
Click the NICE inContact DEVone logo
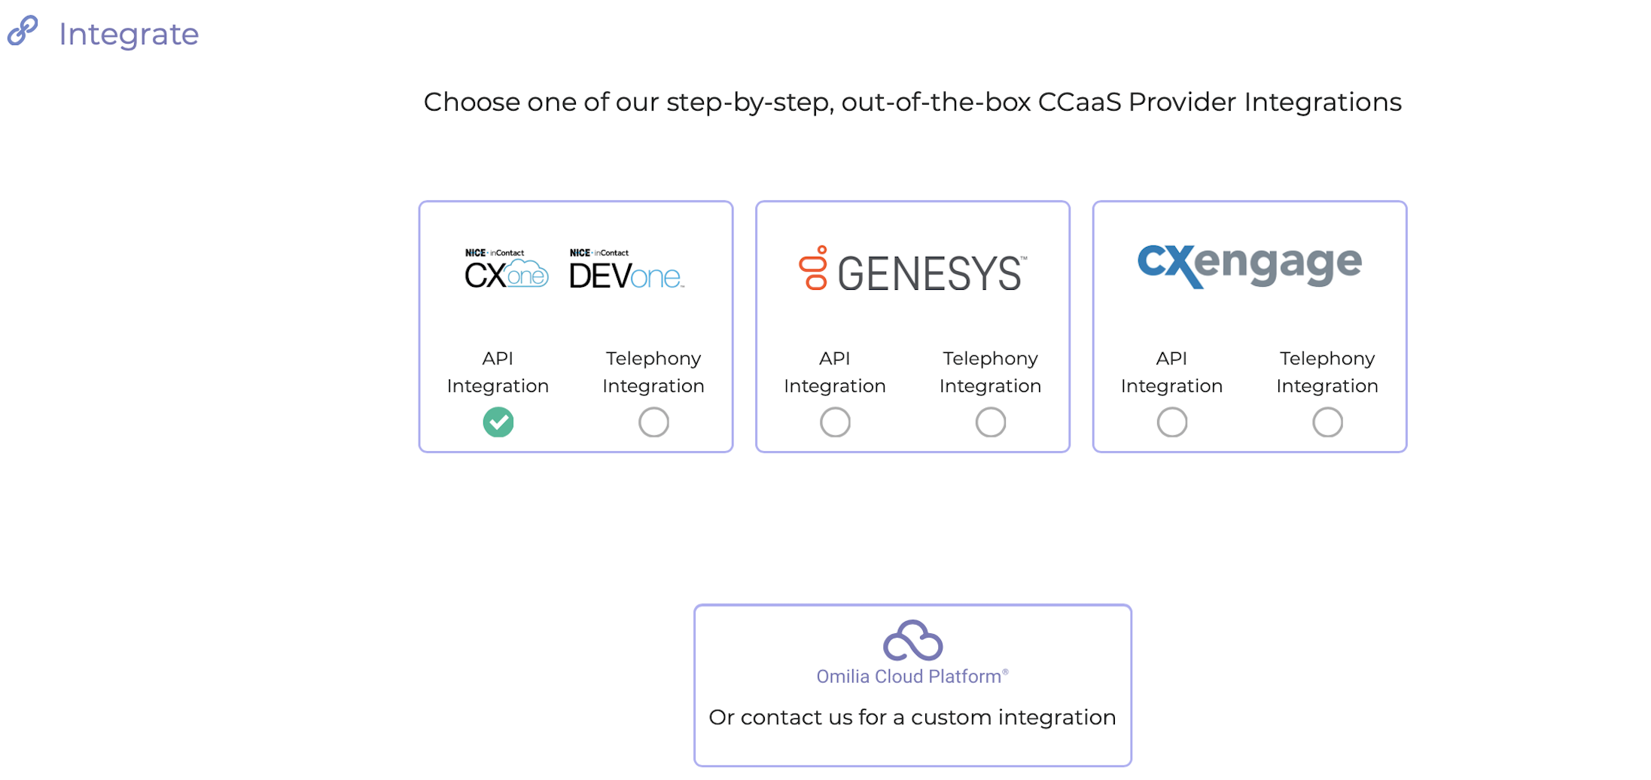(x=626, y=269)
